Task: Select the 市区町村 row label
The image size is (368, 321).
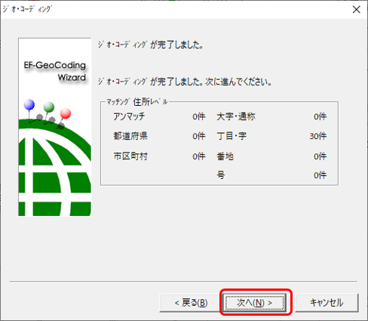Action: [130, 156]
